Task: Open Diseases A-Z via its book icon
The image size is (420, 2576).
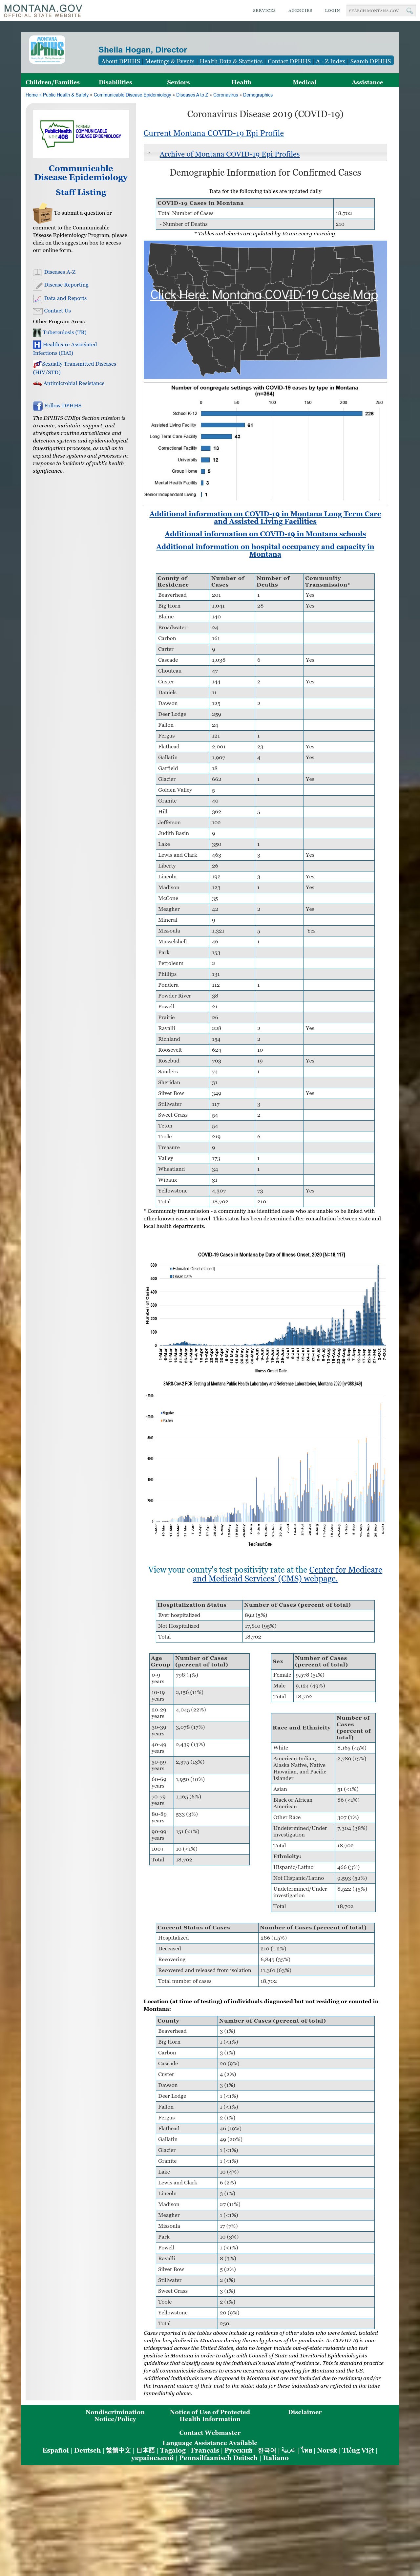Action: pos(37,272)
